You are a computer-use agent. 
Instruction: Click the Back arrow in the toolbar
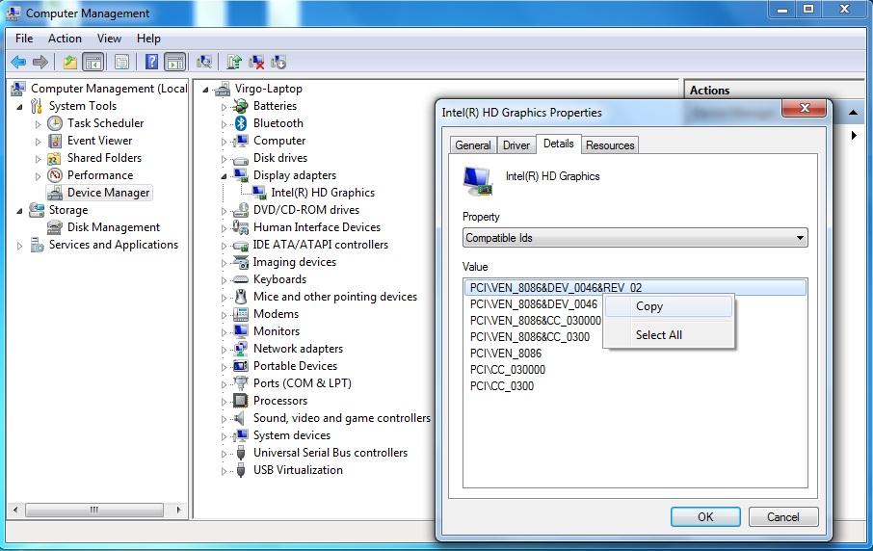click(18, 62)
